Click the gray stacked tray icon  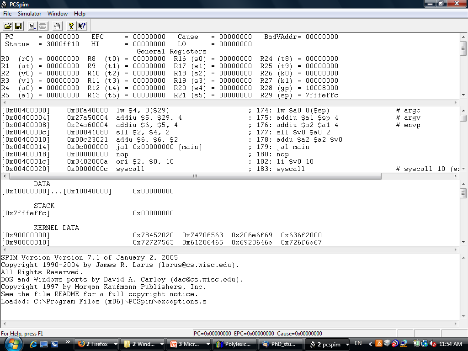[387, 344]
